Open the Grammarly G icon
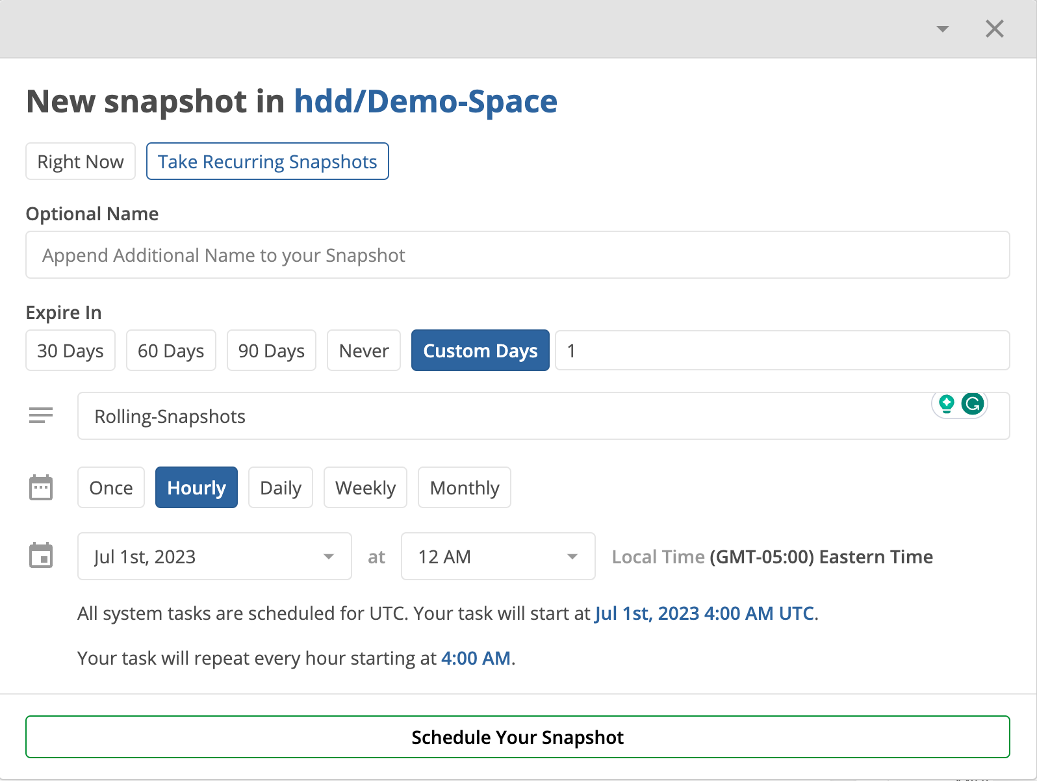 coord(973,404)
